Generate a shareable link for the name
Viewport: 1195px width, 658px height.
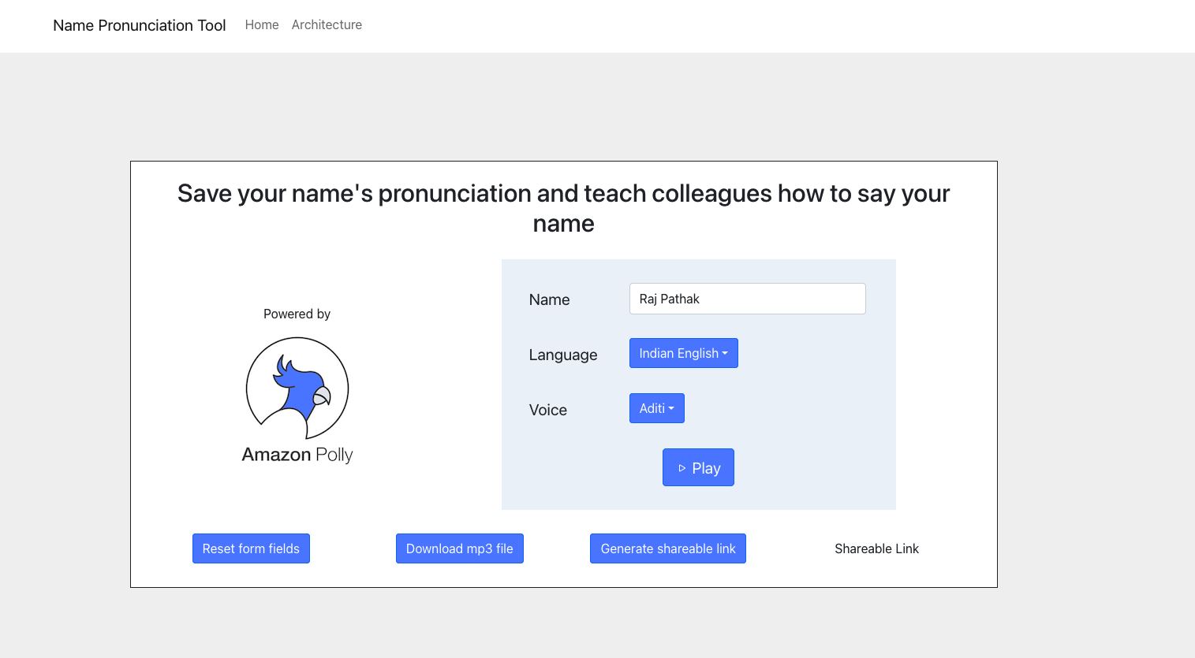tap(667, 548)
